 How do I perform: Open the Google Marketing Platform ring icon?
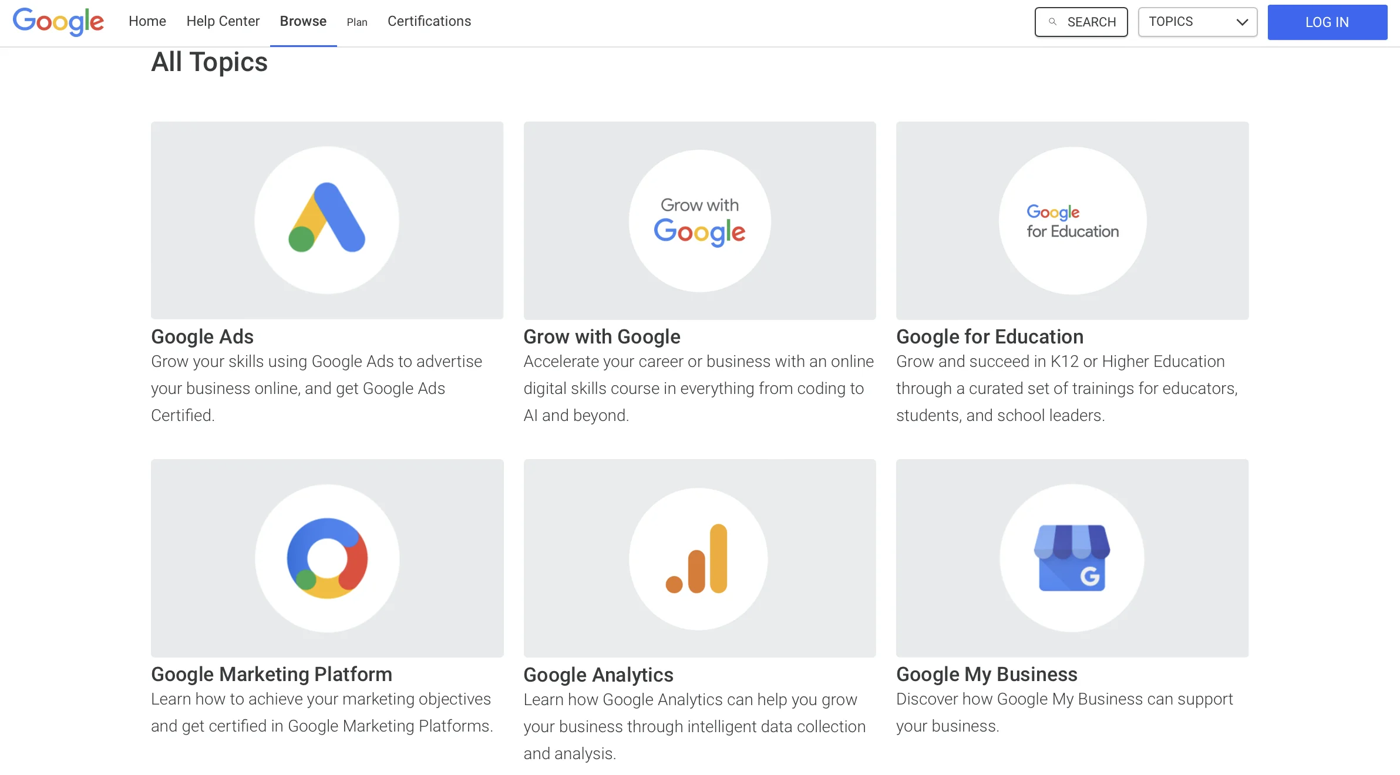point(327,558)
